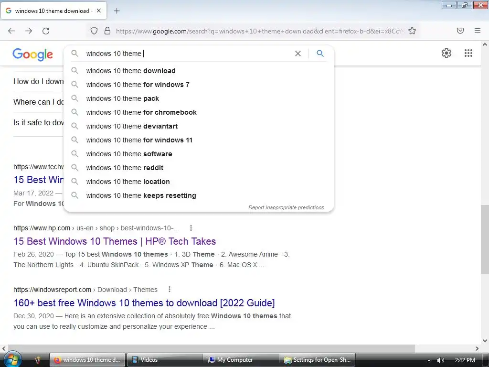Open more options for hp.com result

click(191, 228)
